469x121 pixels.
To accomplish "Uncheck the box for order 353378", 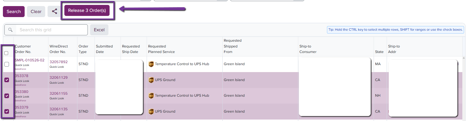I will (7, 80).
